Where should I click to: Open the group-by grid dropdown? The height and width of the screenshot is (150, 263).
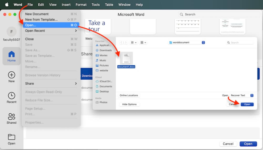point(143,42)
